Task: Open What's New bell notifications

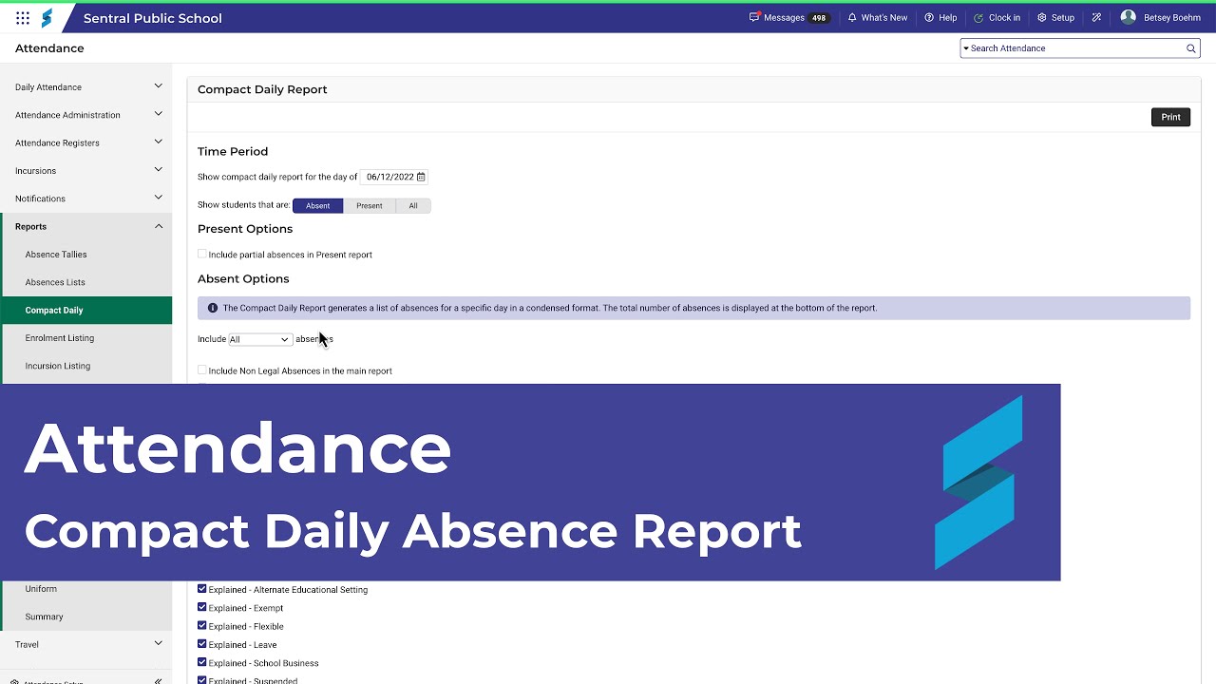Action: [x=878, y=18]
